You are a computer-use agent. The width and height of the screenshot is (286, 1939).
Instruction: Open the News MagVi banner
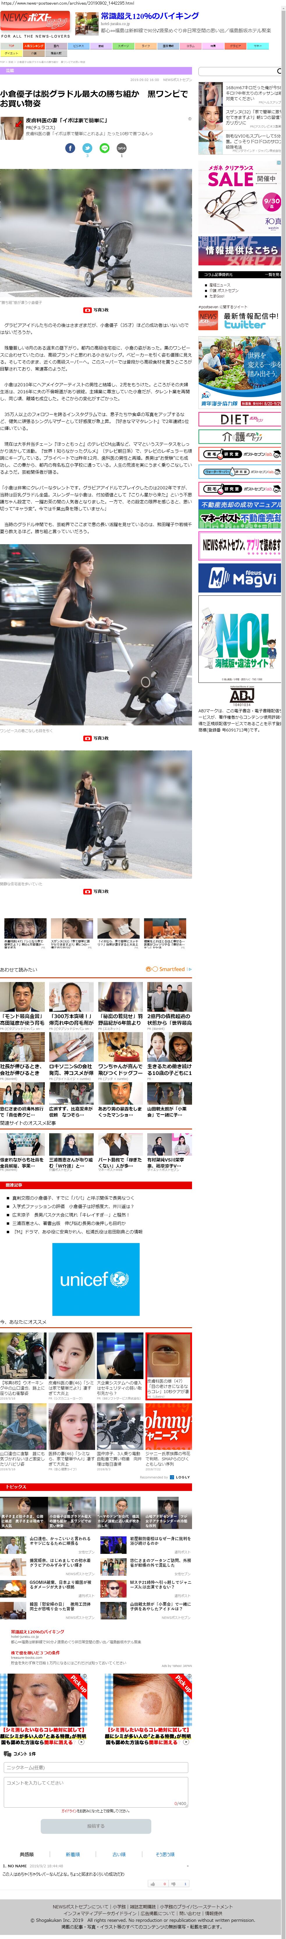tap(239, 578)
